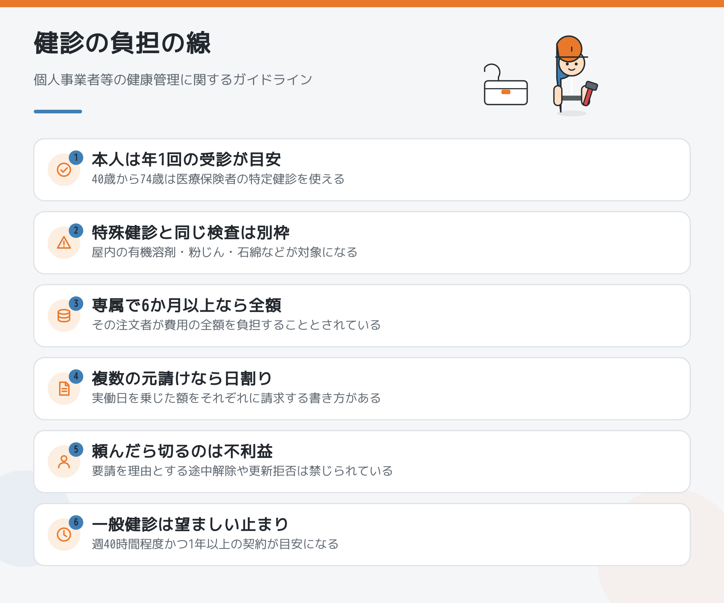Click the coin stack icon in card 3
This screenshot has height=603, width=724.
point(64,316)
